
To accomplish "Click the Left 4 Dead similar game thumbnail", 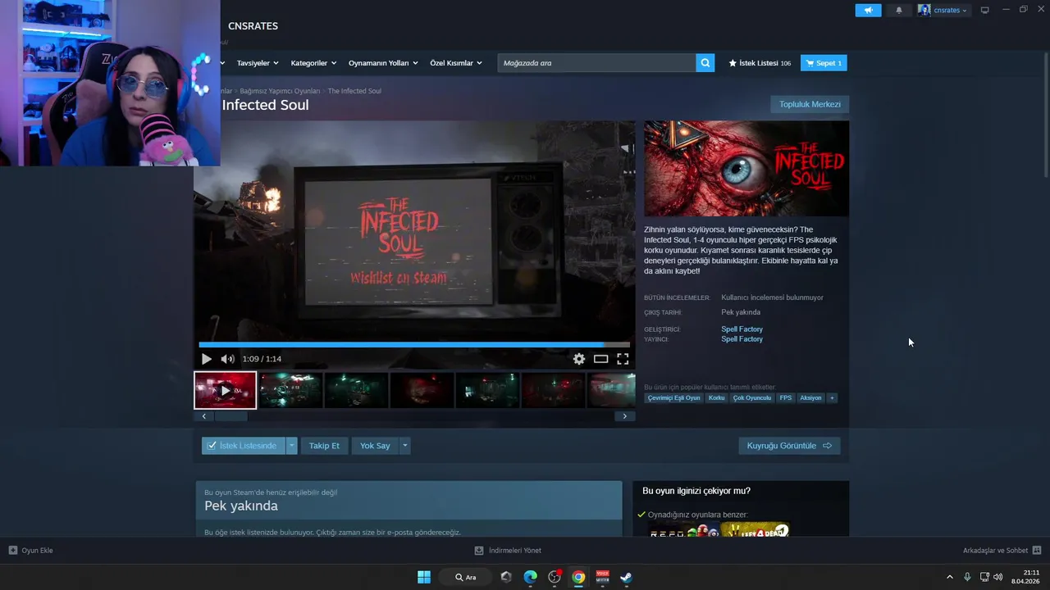I will tap(755, 530).
